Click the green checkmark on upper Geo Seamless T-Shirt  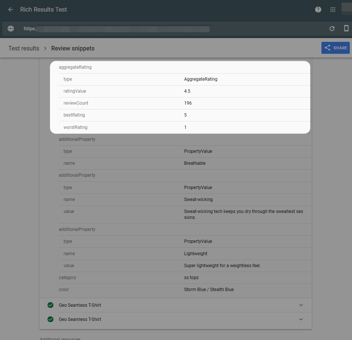(50, 305)
